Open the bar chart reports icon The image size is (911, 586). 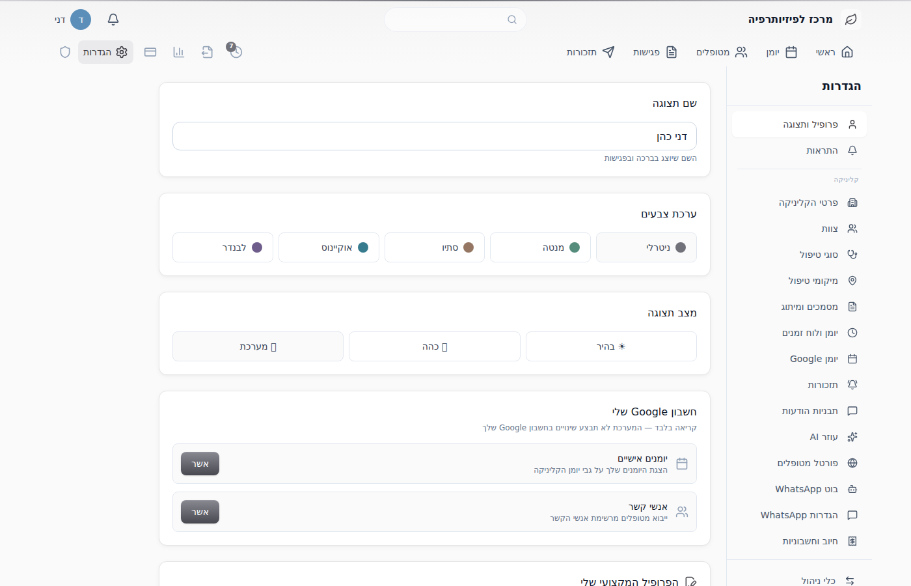click(179, 52)
